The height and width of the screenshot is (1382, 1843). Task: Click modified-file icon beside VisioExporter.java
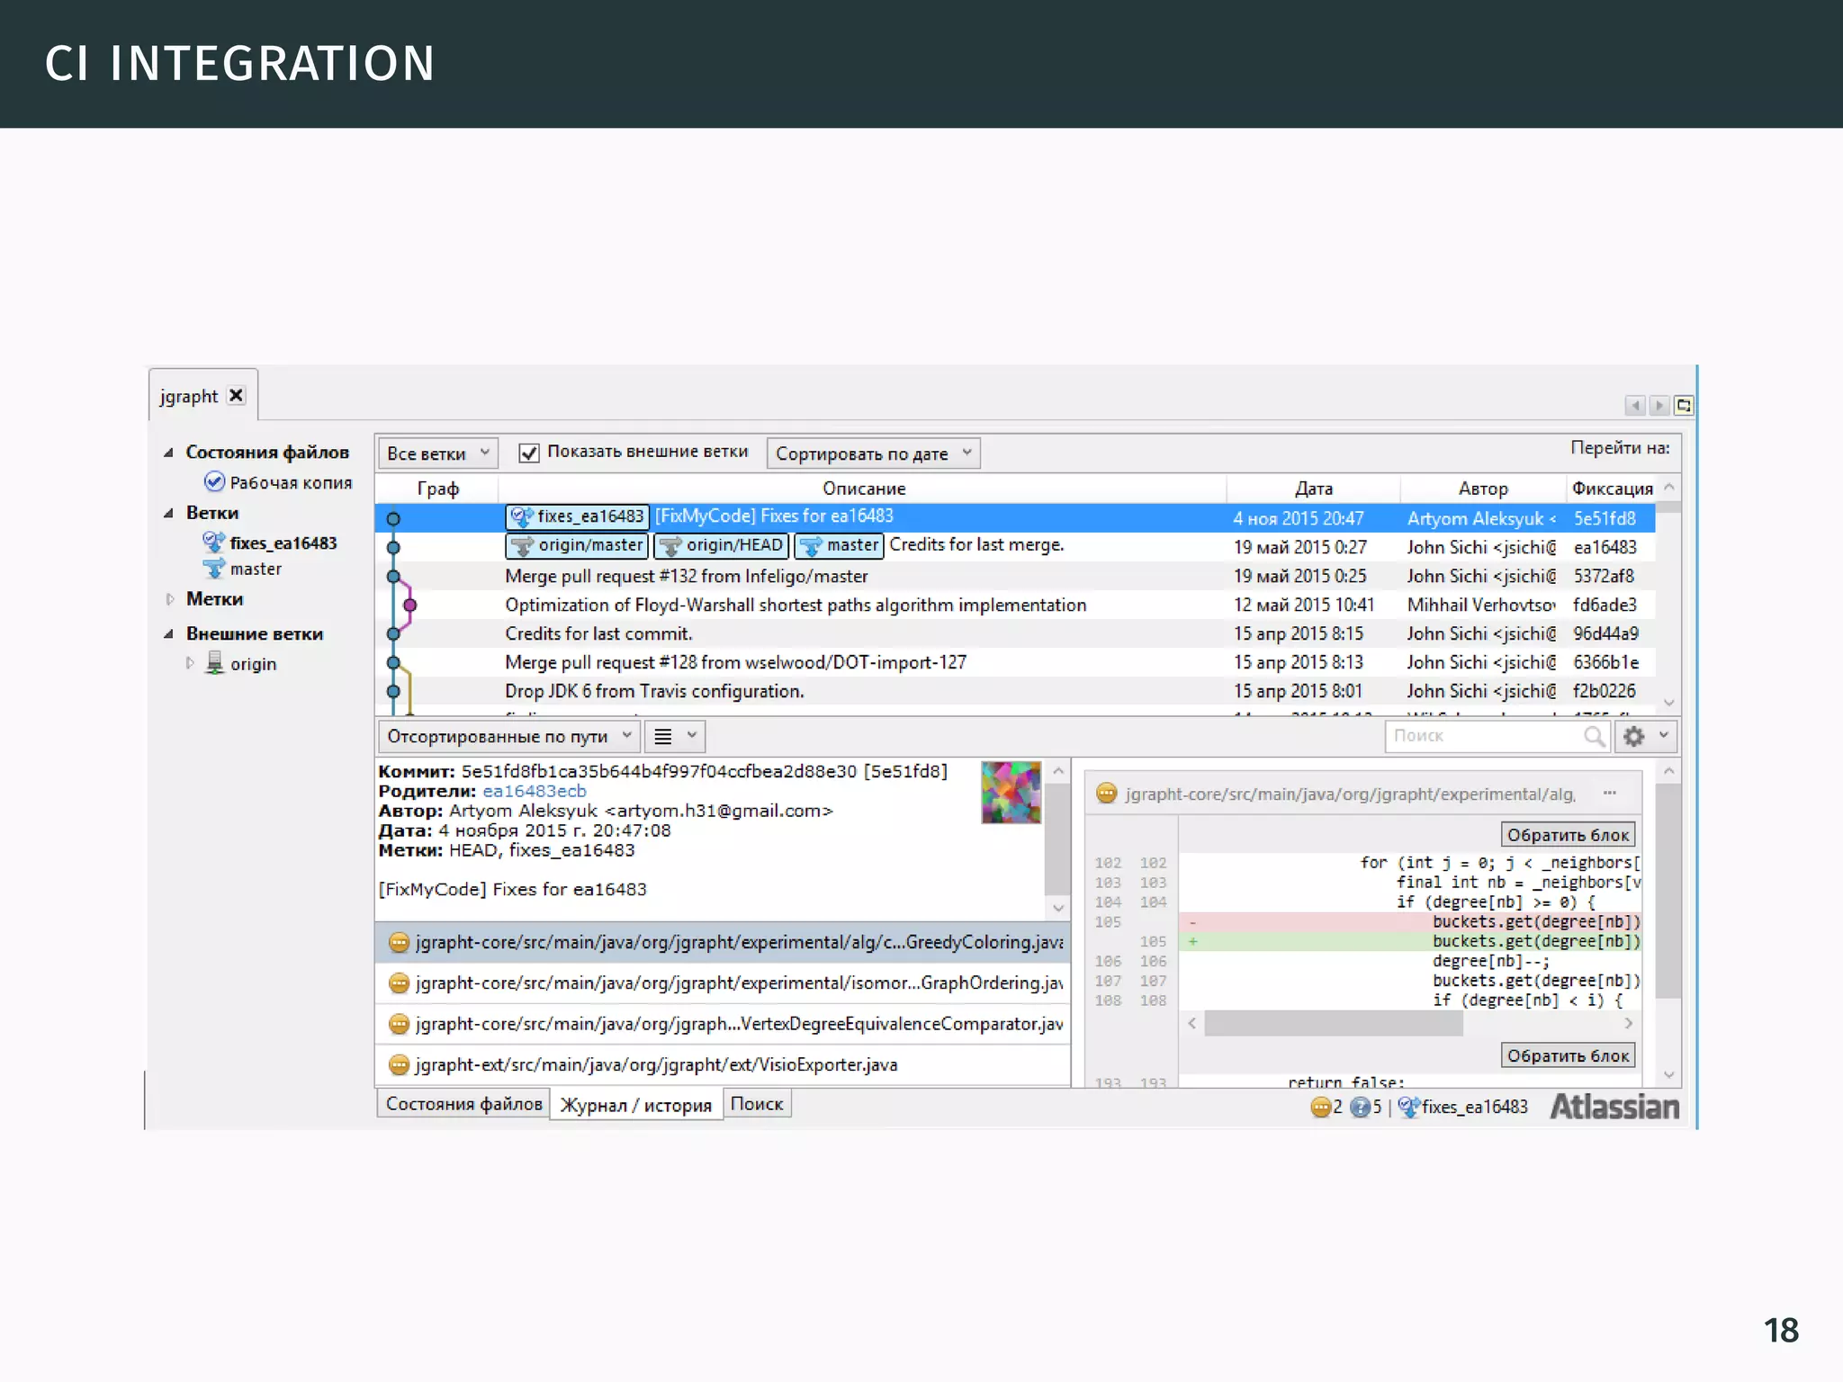[399, 1065]
